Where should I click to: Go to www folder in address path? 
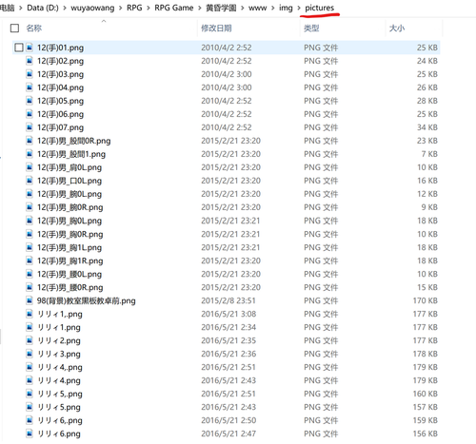tap(257, 8)
